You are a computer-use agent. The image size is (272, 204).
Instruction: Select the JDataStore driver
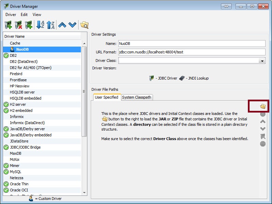tap(42, 141)
